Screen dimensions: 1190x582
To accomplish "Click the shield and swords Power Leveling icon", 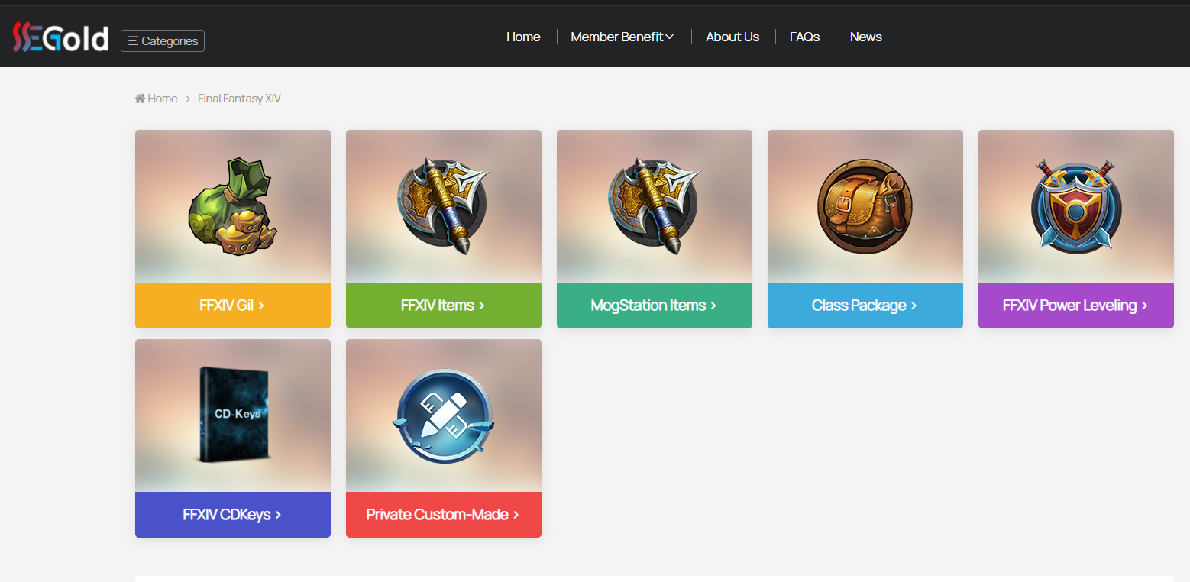I will pyautogui.click(x=1075, y=206).
